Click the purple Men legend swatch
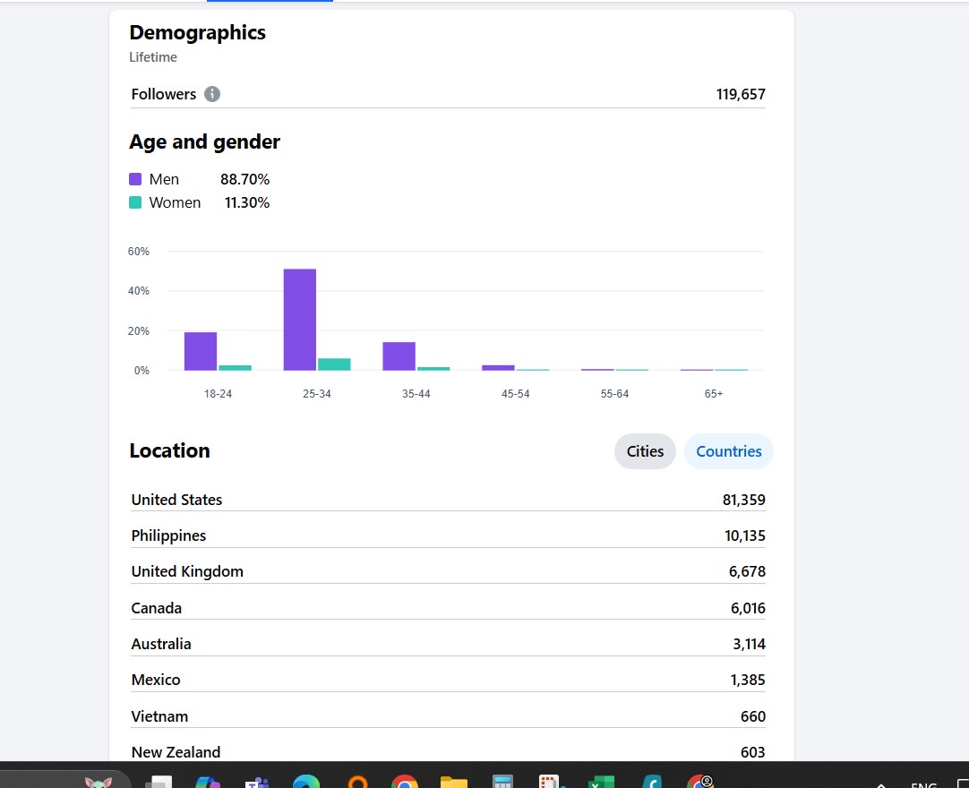The width and height of the screenshot is (969, 788). point(135,179)
